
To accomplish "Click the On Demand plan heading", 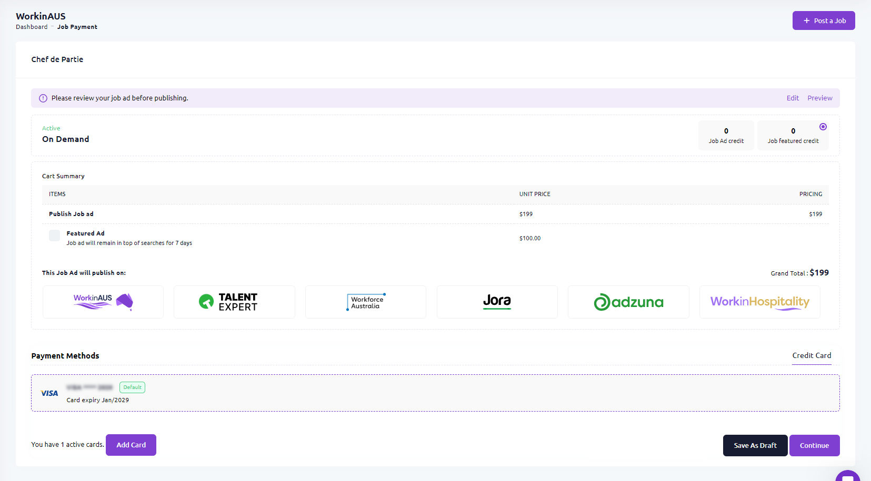I will click(x=66, y=139).
